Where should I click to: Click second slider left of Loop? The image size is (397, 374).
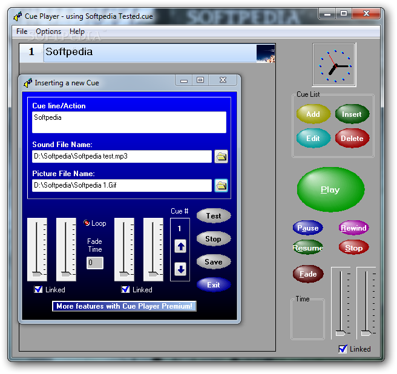(x=66, y=249)
